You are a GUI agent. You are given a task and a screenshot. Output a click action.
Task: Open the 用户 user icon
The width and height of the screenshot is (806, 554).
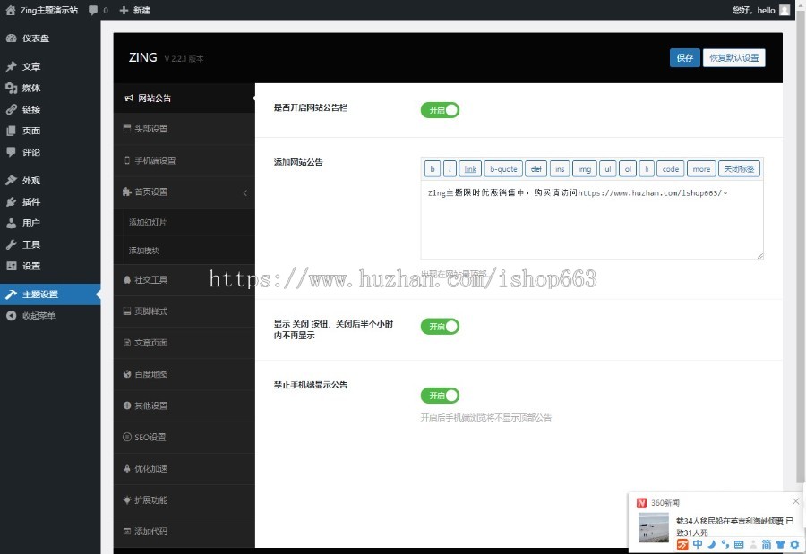click(x=12, y=223)
